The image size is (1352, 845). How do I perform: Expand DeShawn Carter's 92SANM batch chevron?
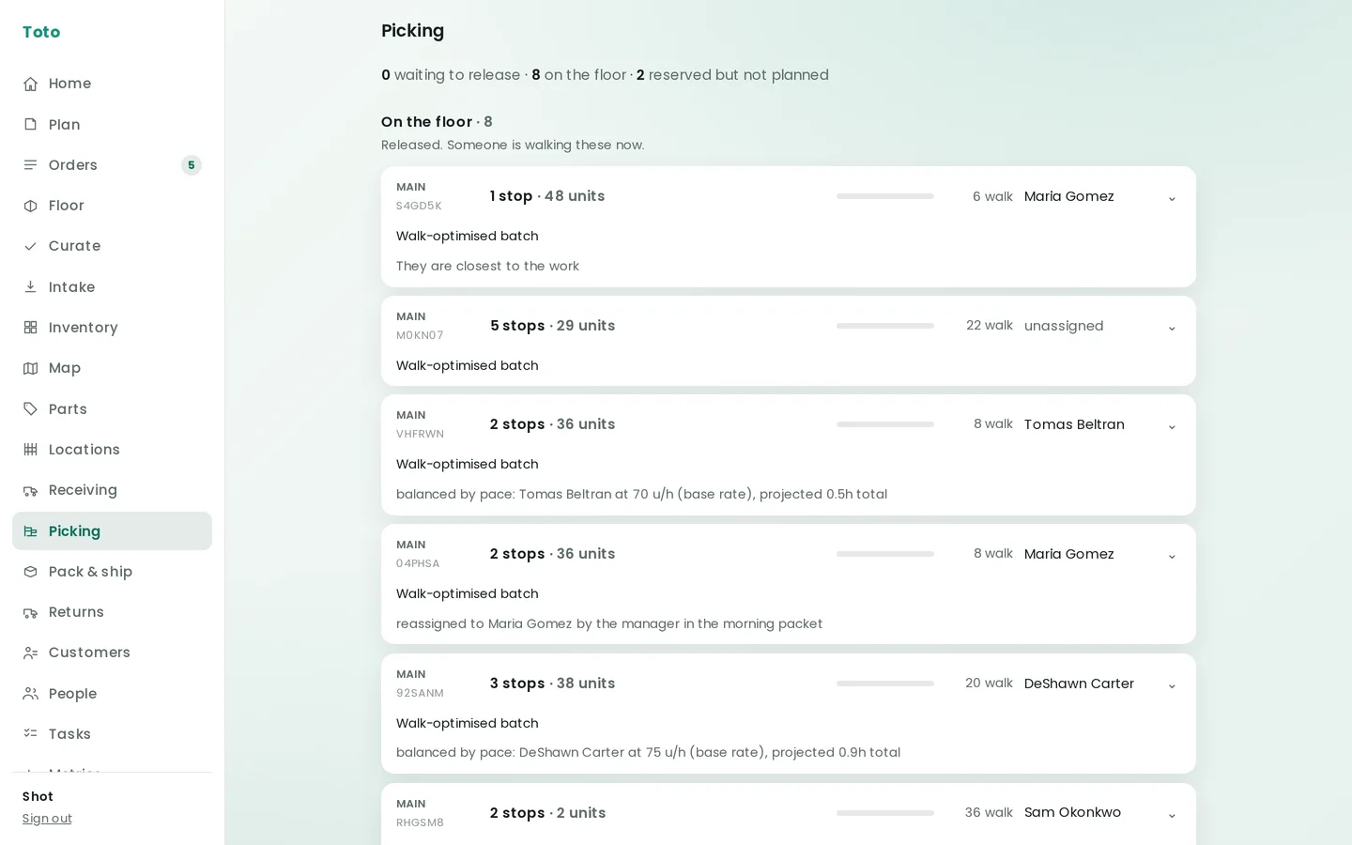(1172, 685)
